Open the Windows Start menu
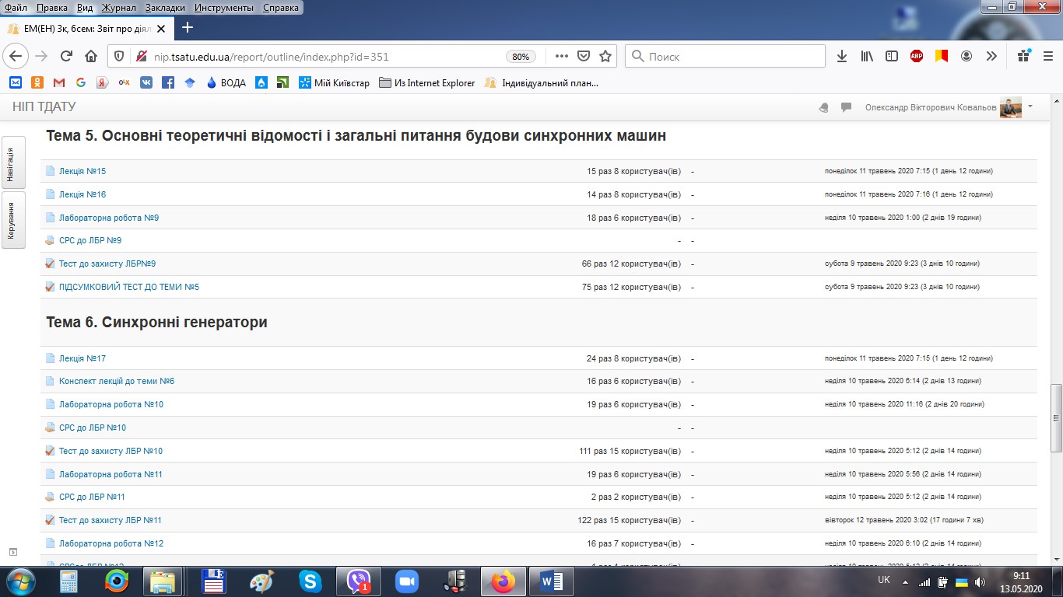This screenshot has height=597, width=1063. (x=19, y=581)
